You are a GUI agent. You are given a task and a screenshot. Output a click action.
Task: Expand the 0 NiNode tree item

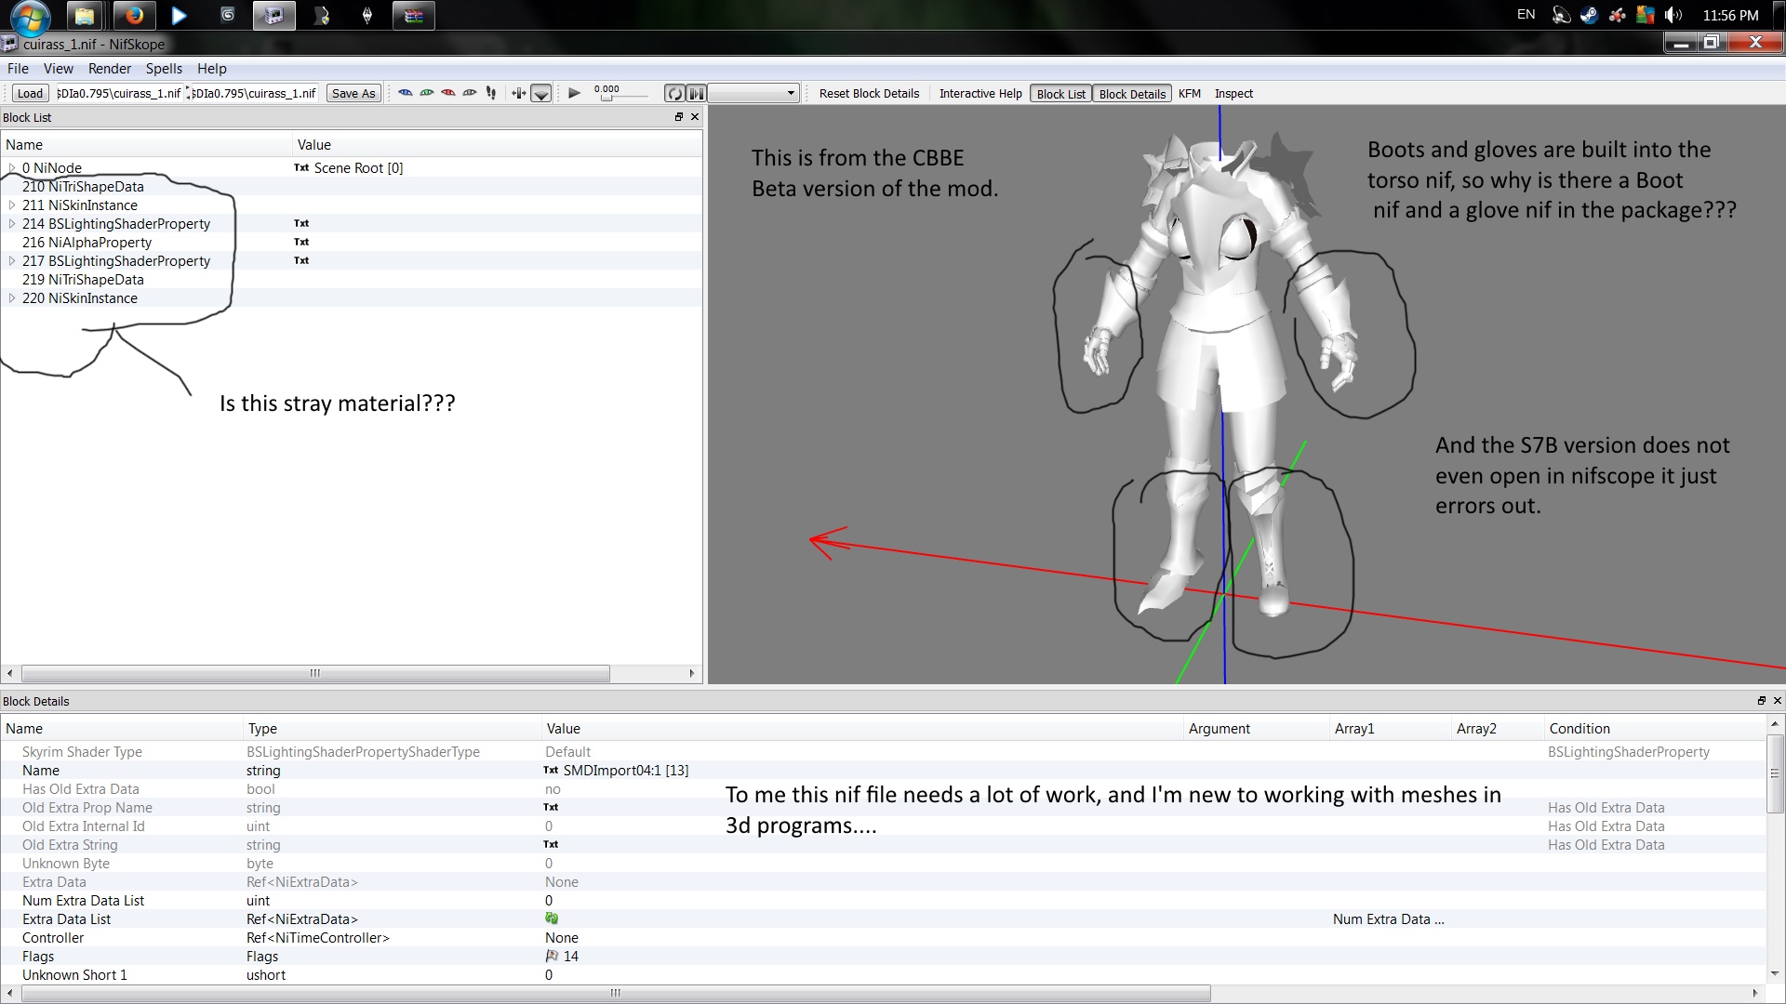(12, 168)
